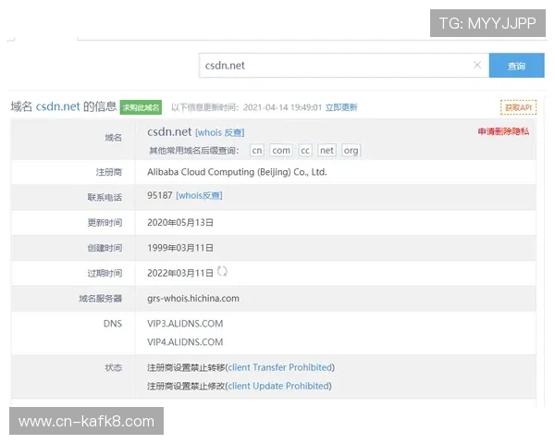
Task: Click the 创建时间 row label
Action: coord(105,248)
